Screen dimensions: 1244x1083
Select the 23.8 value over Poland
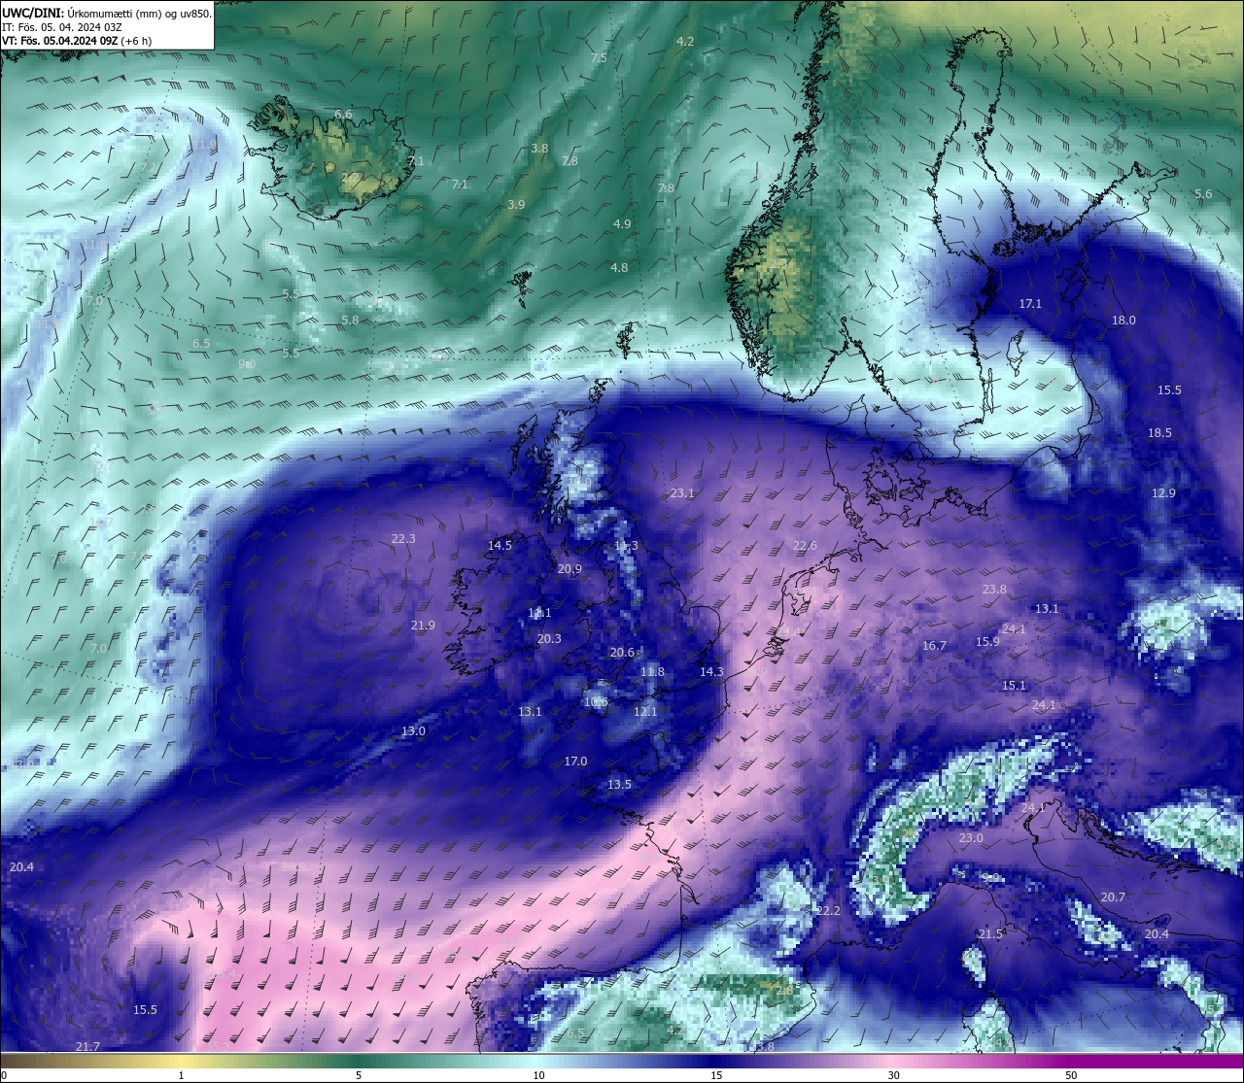coord(994,590)
